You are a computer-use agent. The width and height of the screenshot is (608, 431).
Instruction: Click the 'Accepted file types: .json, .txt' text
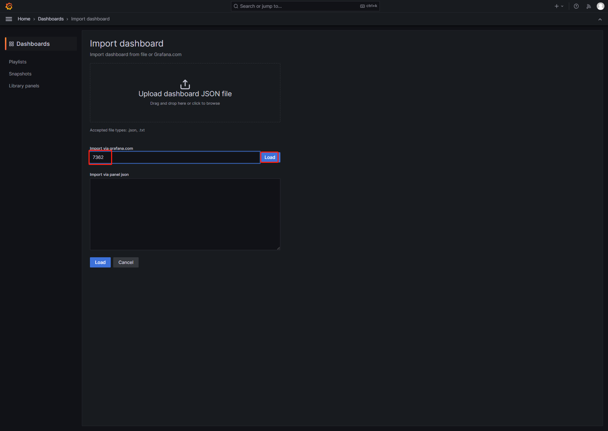point(117,130)
